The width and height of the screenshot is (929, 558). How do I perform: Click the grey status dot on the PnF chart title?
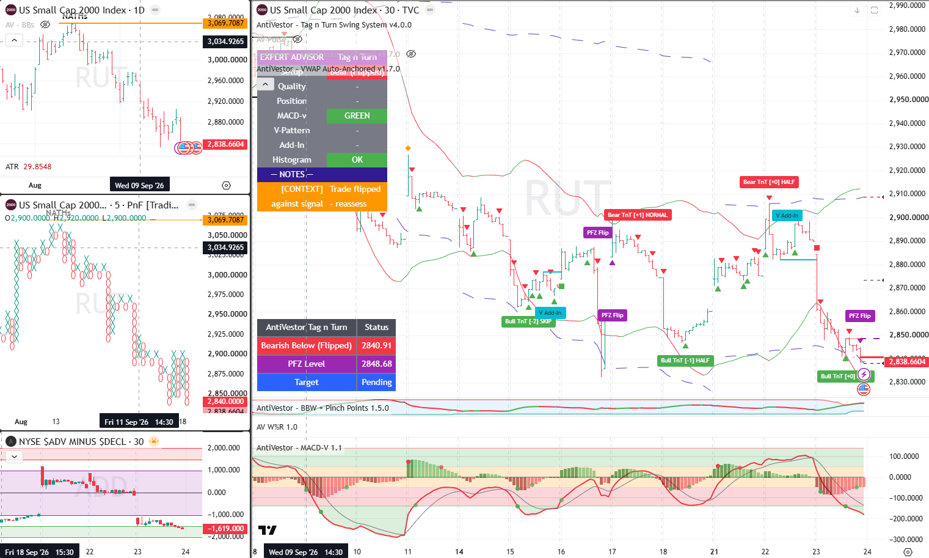(x=192, y=205)
